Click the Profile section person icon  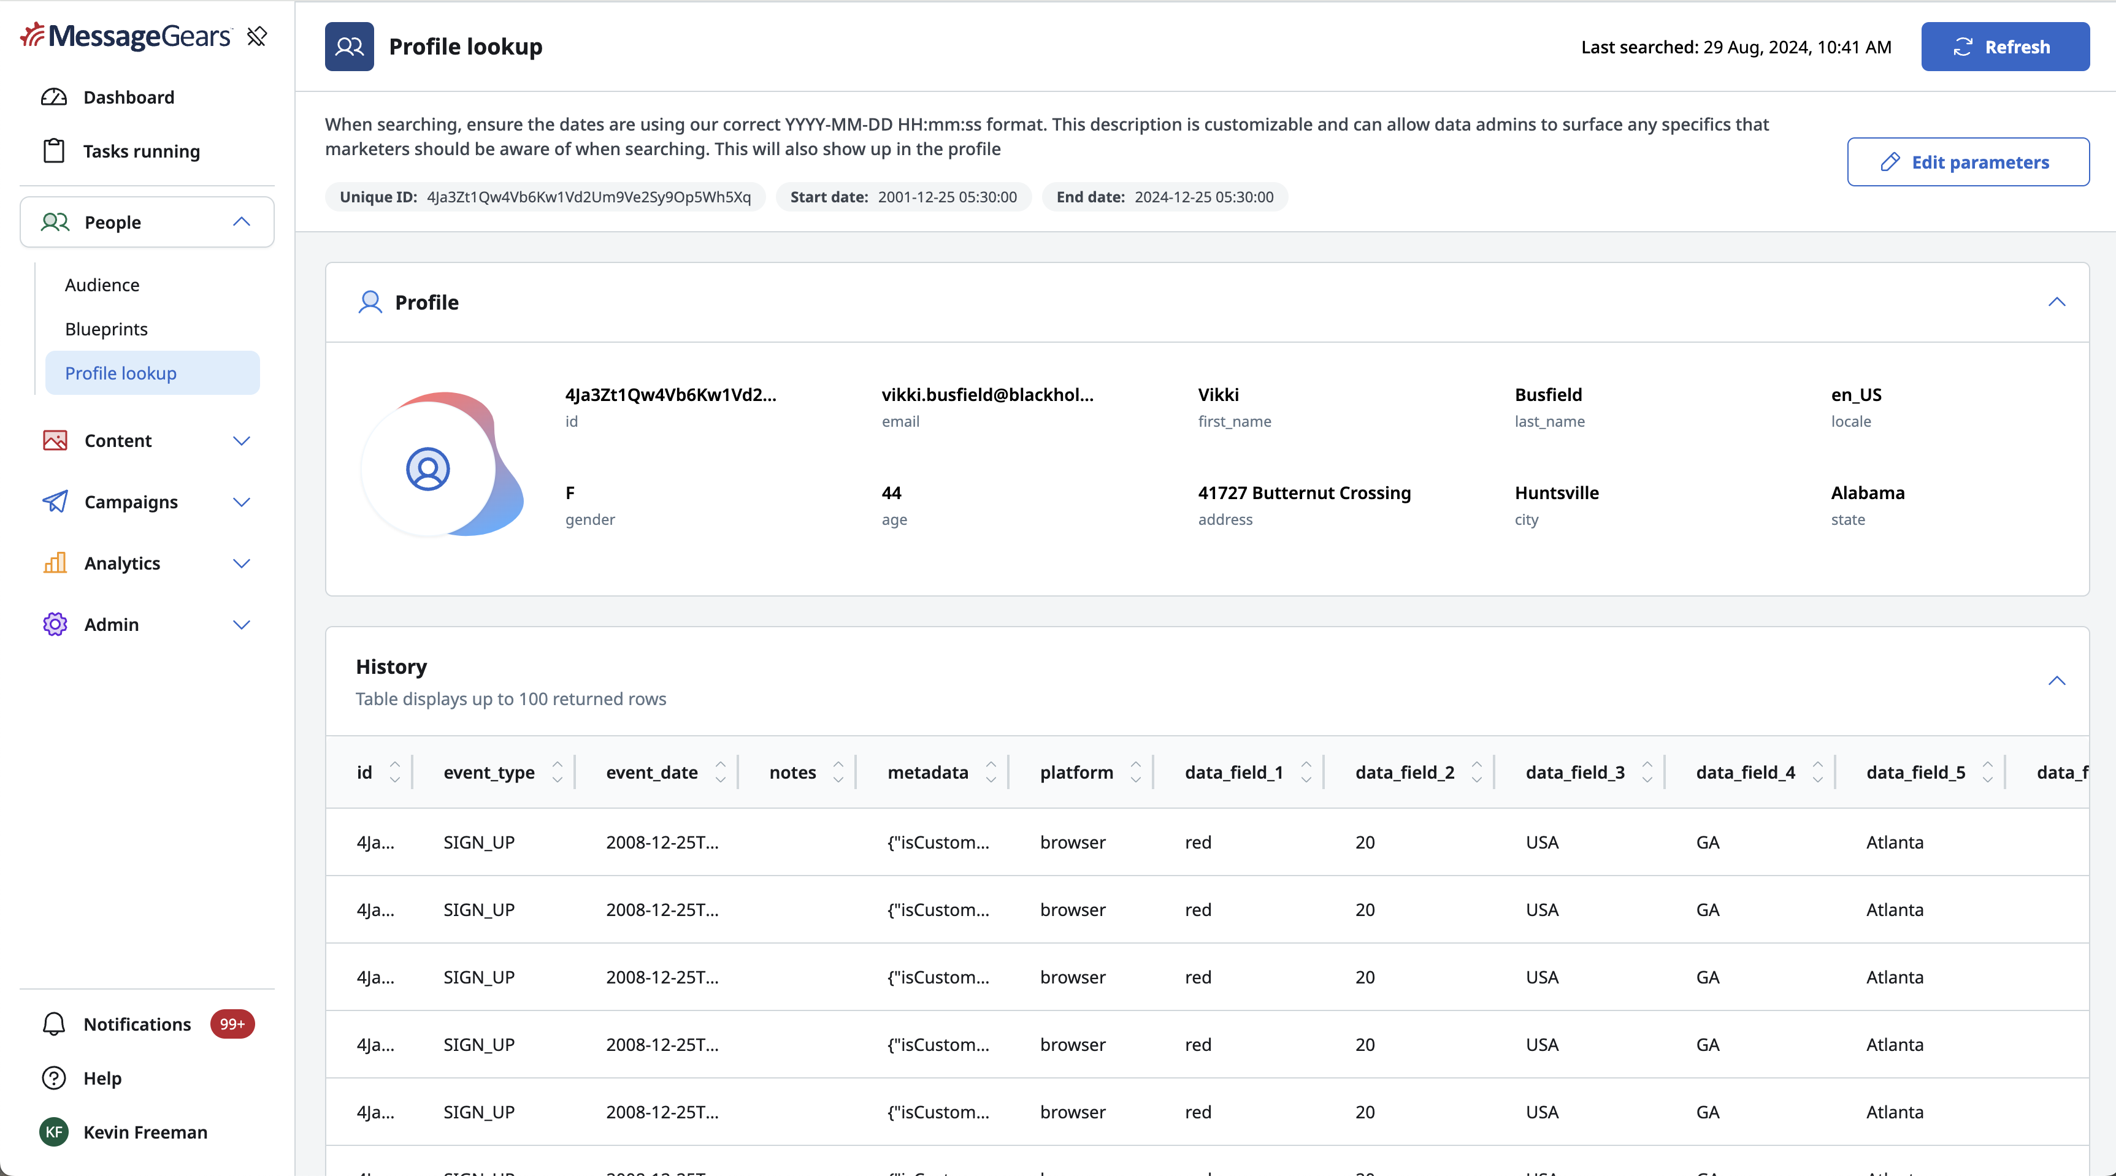370,302
